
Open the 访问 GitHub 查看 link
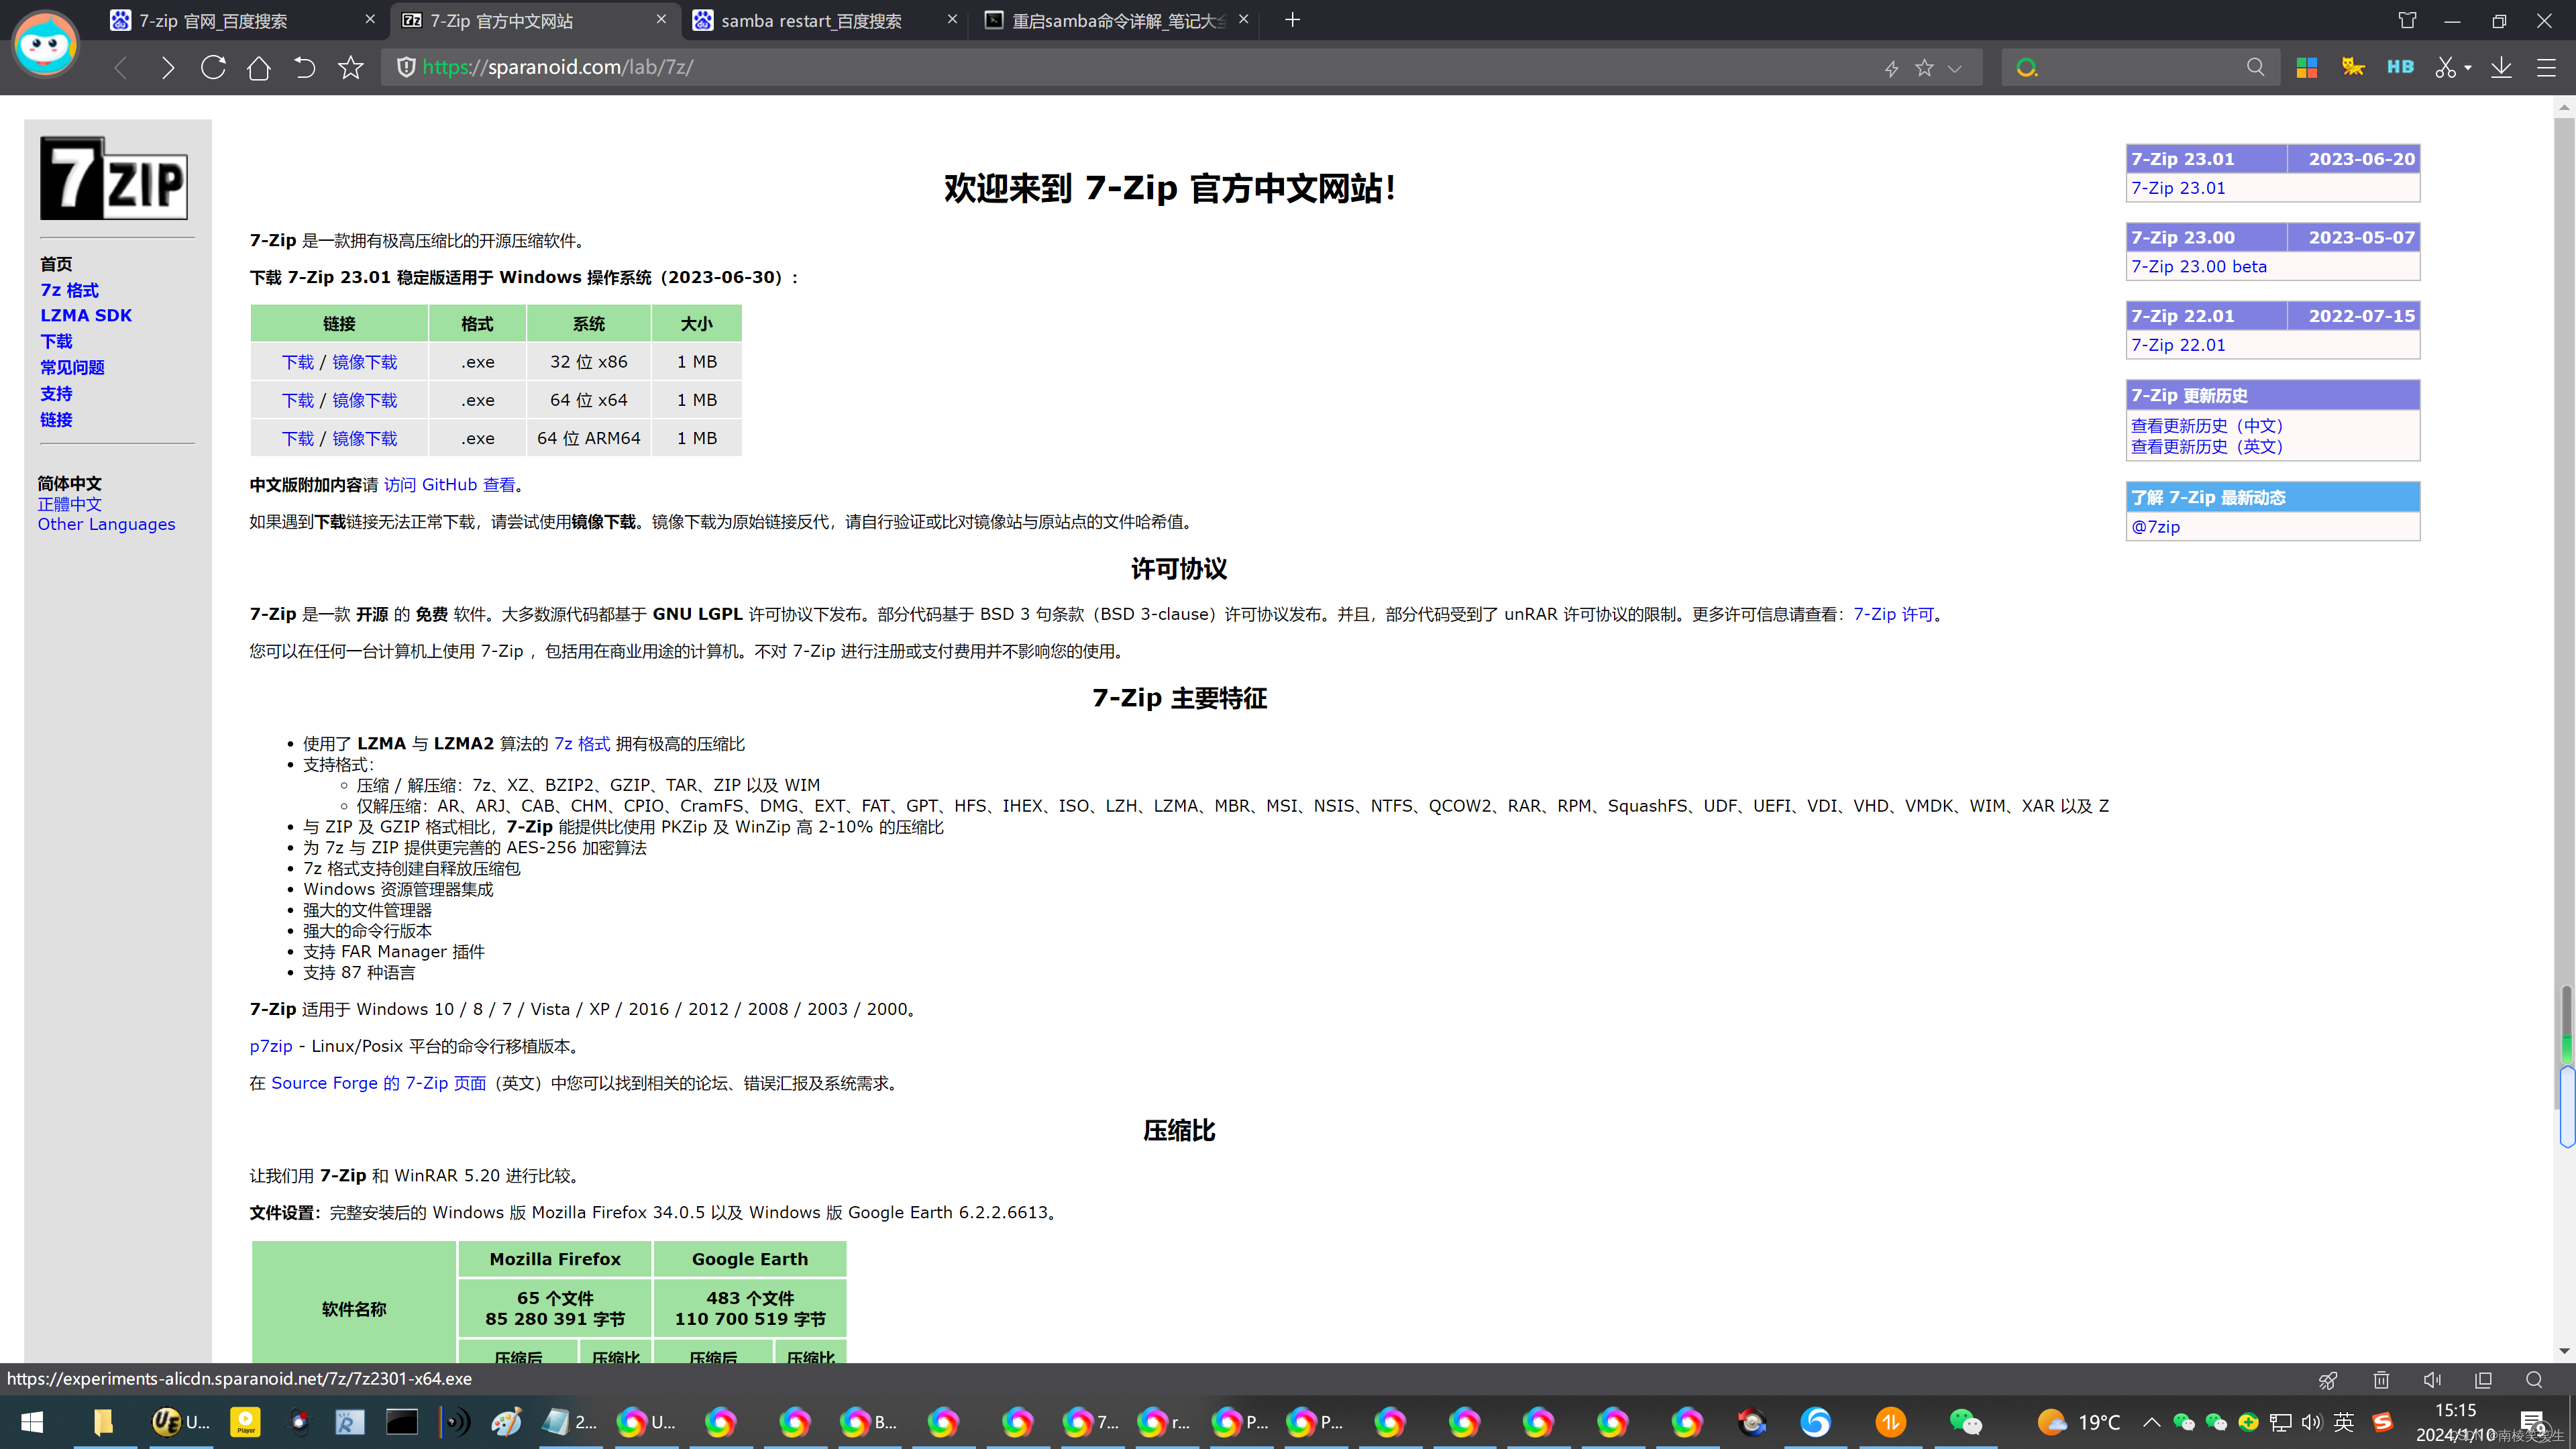click(449, 485)
